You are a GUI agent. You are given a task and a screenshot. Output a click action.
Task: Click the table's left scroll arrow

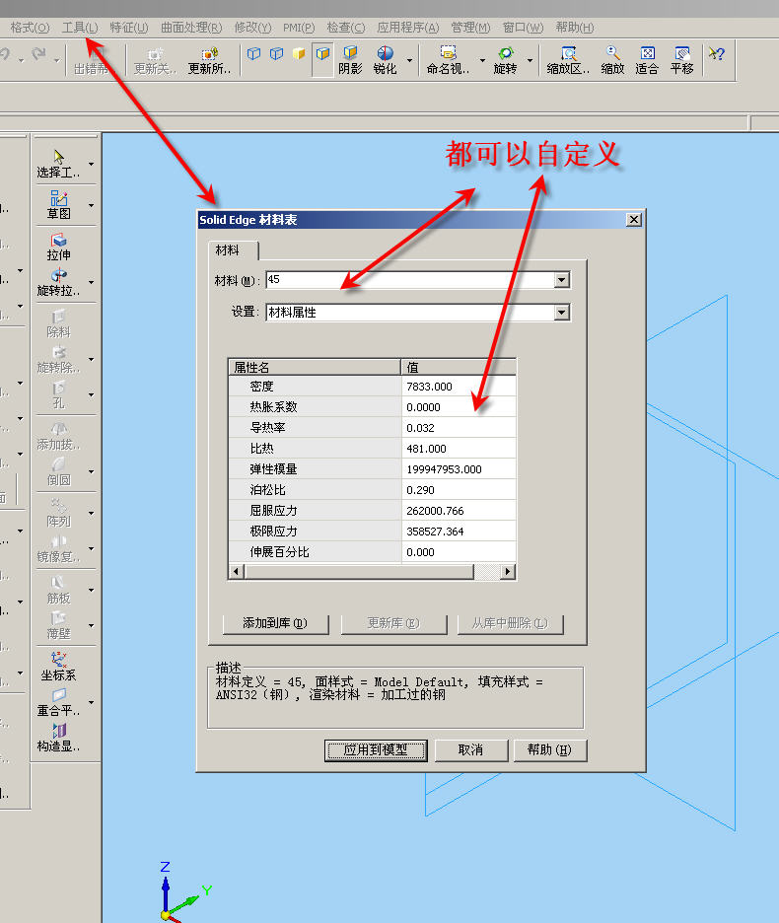coord(237,571)
